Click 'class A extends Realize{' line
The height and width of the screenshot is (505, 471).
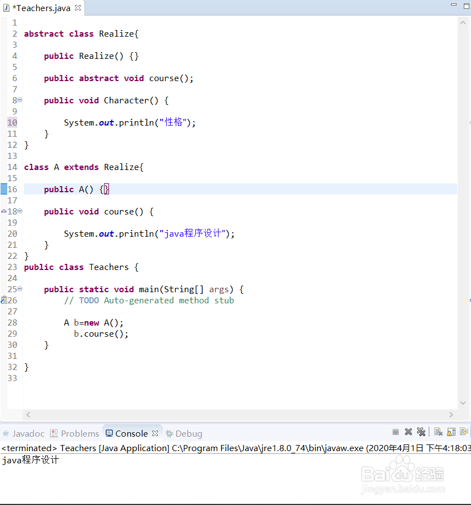pyautogui.click(x=84, y=167)
